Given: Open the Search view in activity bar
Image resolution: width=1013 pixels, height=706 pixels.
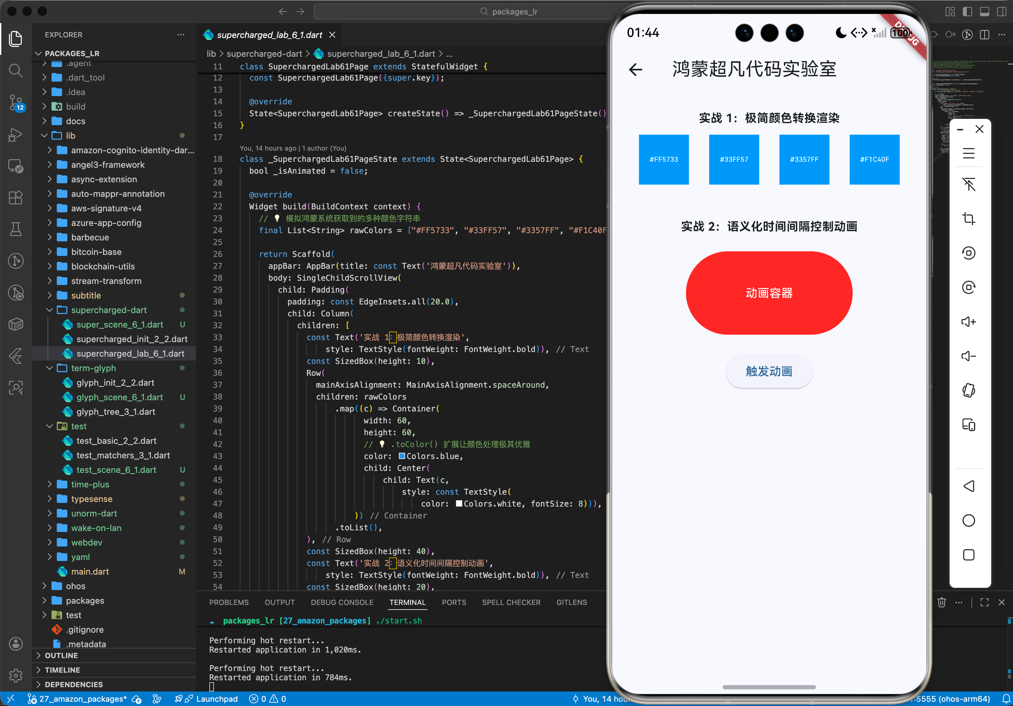Looking at the screenshot, I should tap(16, 71).
